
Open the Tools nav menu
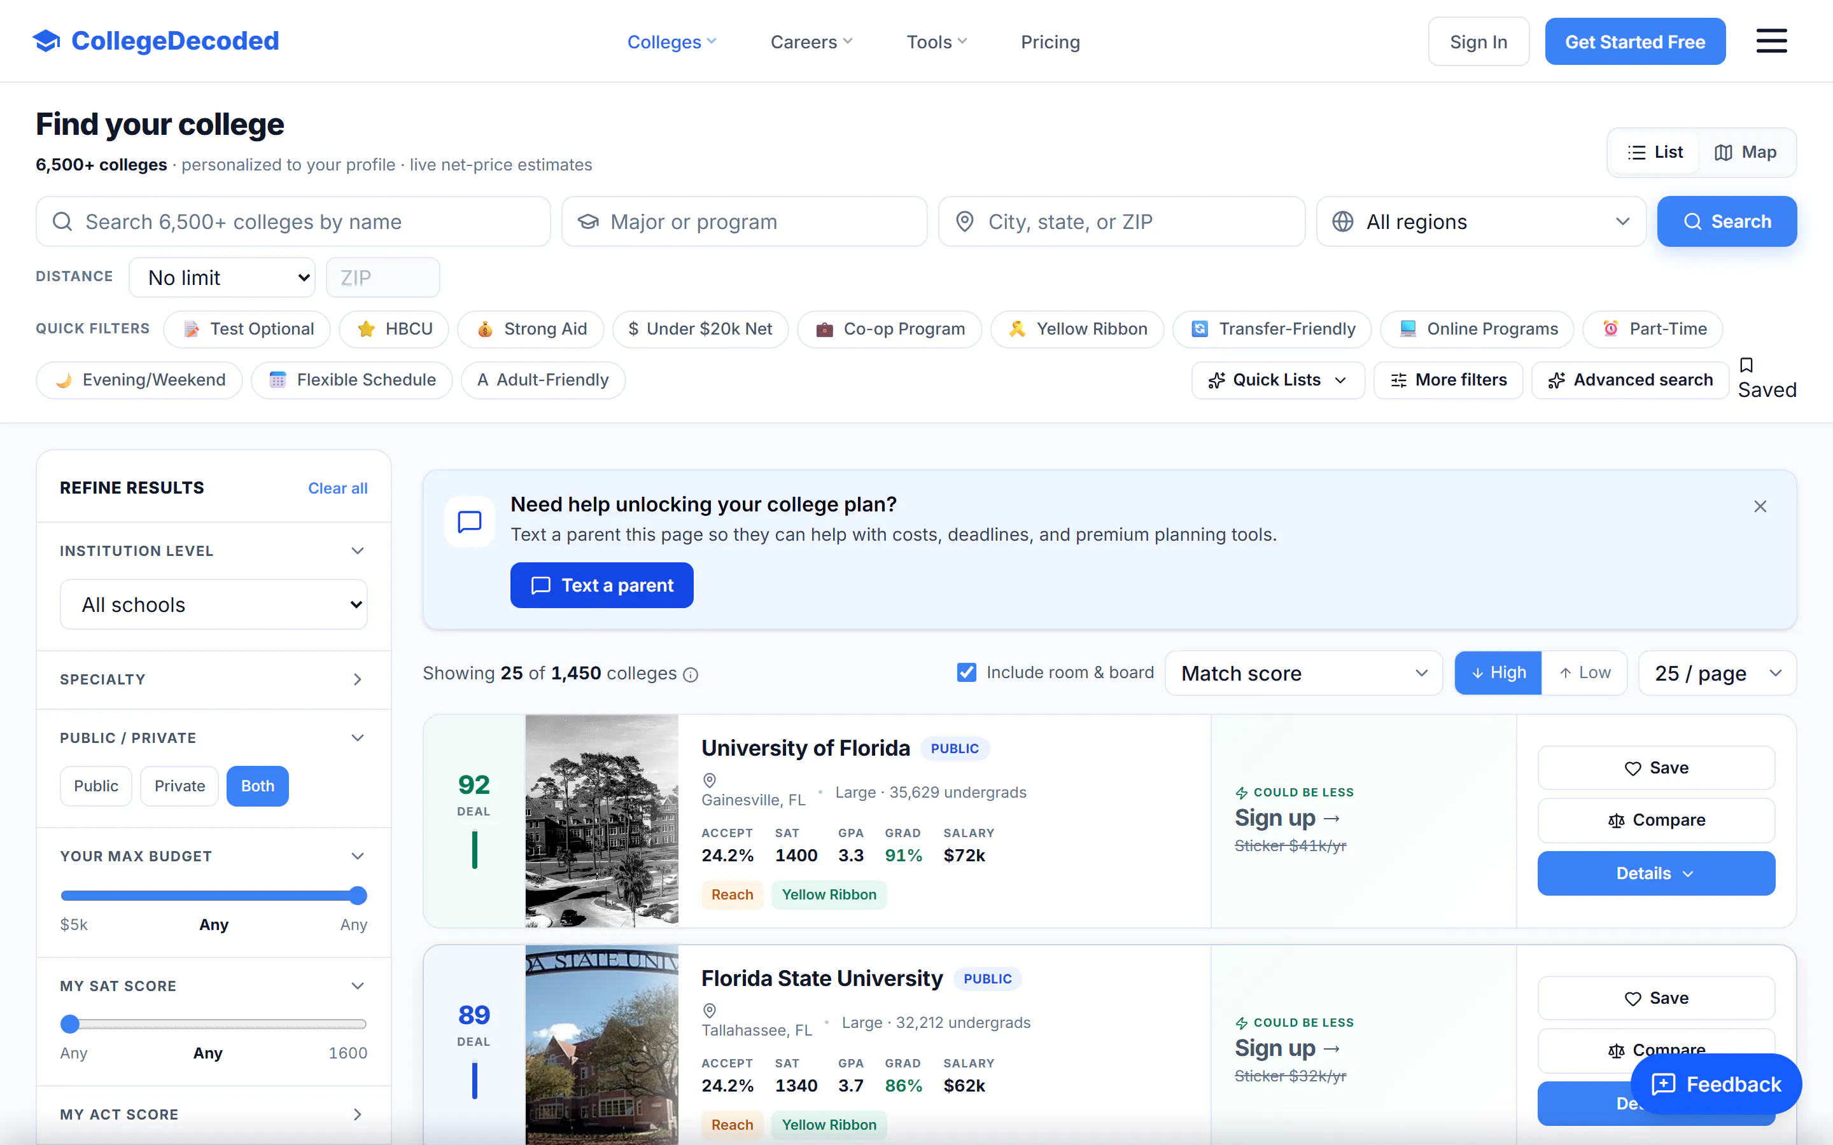pos(937,43)
